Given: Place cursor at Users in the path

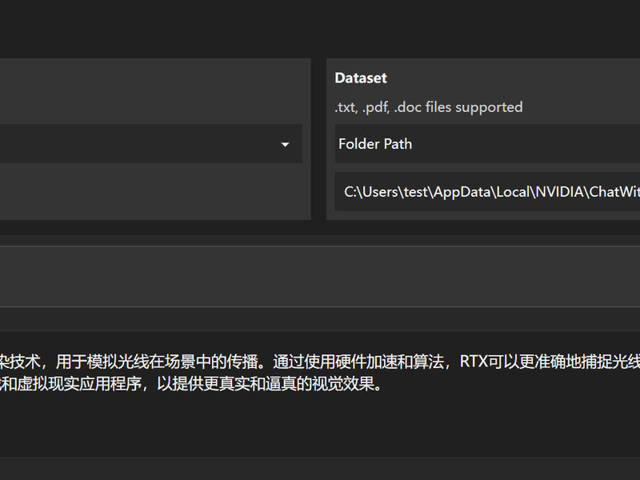Looking at the screenshot, I should click(x=381, y=192).
